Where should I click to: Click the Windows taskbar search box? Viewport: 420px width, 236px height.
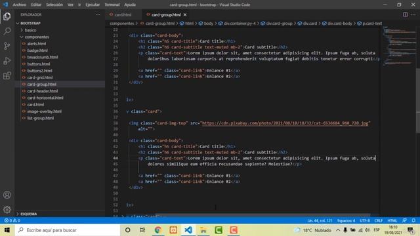click(x=68, y=230)
